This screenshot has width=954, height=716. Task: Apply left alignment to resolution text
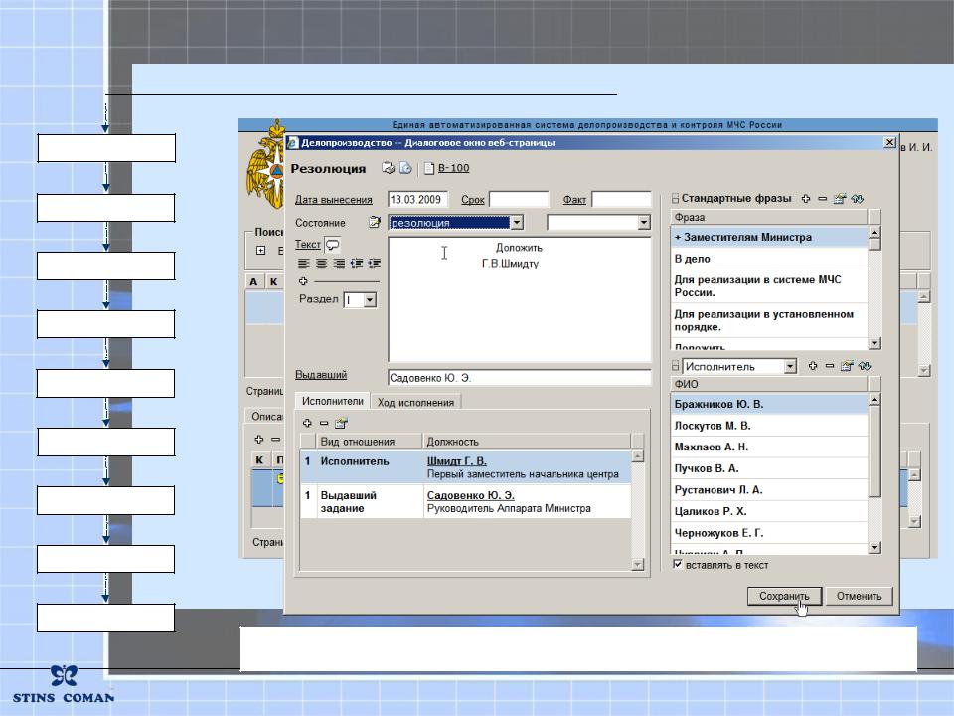(303, 263)
